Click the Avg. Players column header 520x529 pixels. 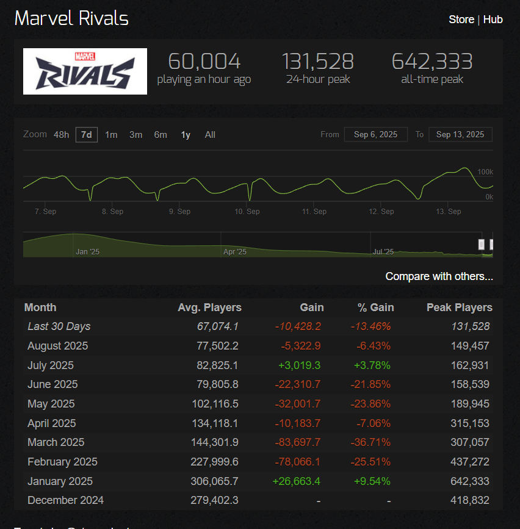tap(209, 308)
